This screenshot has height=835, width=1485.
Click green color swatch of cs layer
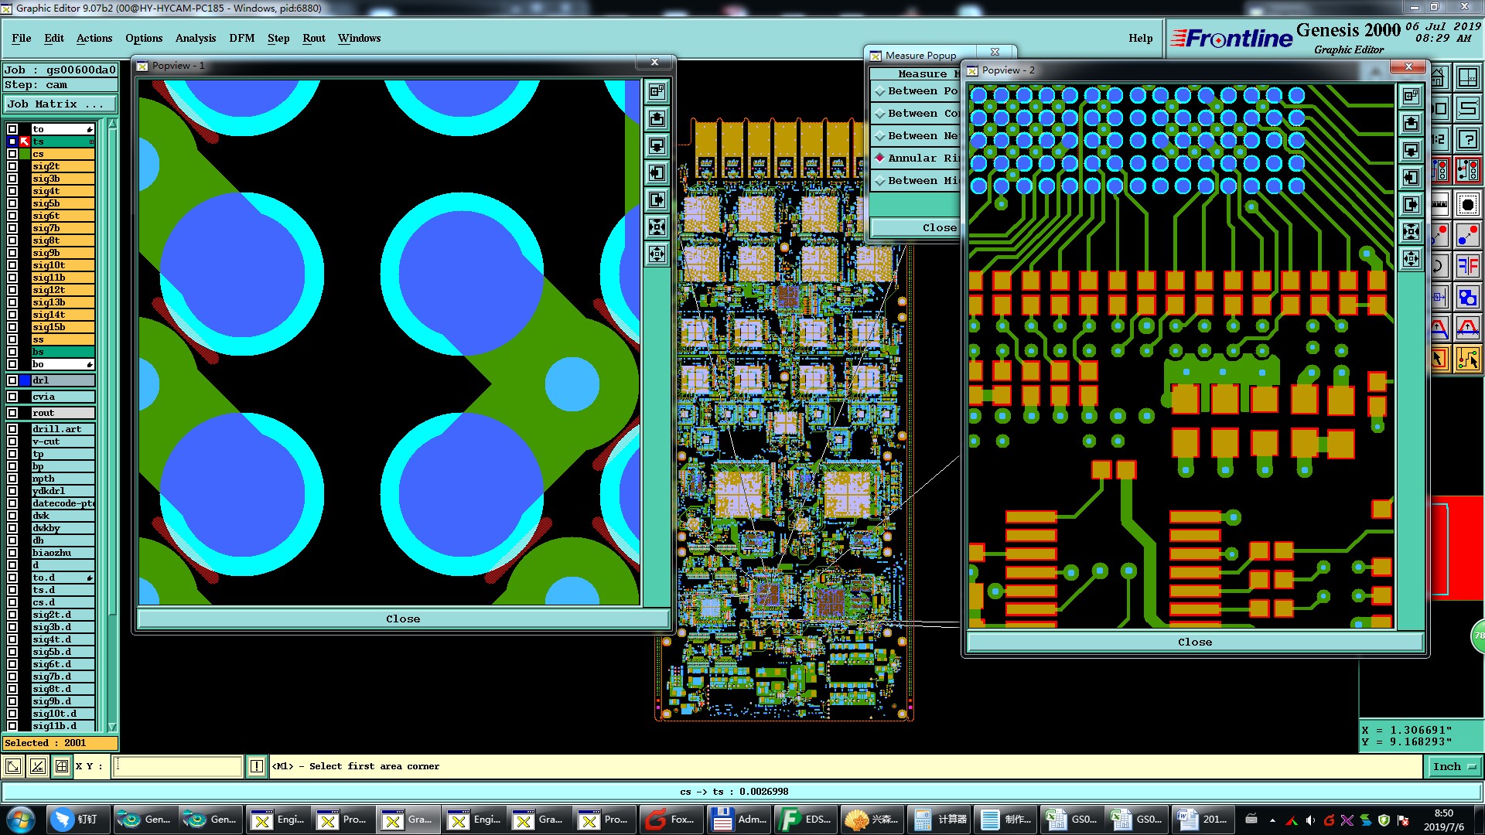tap(25, 154)
